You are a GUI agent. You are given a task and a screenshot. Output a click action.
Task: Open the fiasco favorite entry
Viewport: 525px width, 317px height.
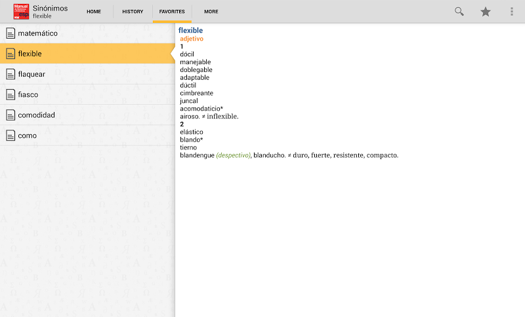coord(28,94)
